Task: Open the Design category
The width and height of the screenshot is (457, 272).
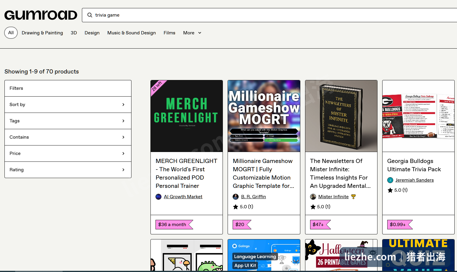Action: [92, 33]
